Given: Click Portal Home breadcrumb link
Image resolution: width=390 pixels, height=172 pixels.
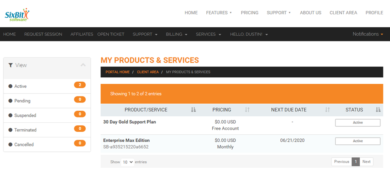Looking at the screenshot, I should (x=117, y=72).
